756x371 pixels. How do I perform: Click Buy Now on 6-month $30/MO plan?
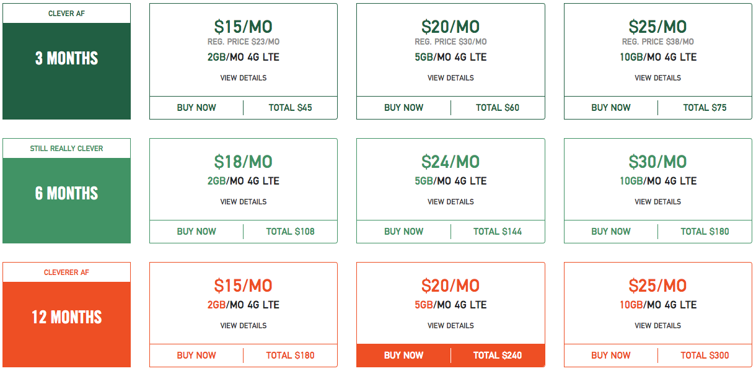[611, 232]
